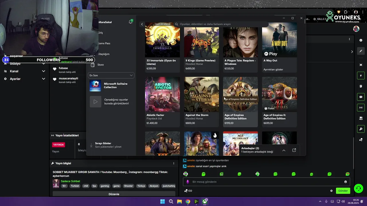The width and height of the screenshot is (367, 206).
Task: Expand the Kanal sidebar section
Action: point(44,71)
